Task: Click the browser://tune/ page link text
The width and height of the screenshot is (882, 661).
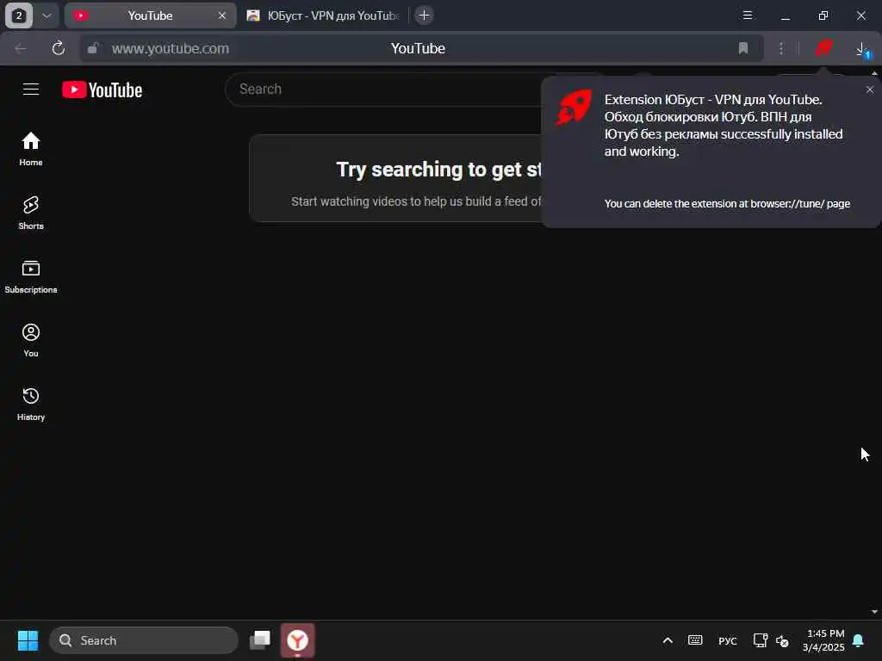Action: pos(800,203)
